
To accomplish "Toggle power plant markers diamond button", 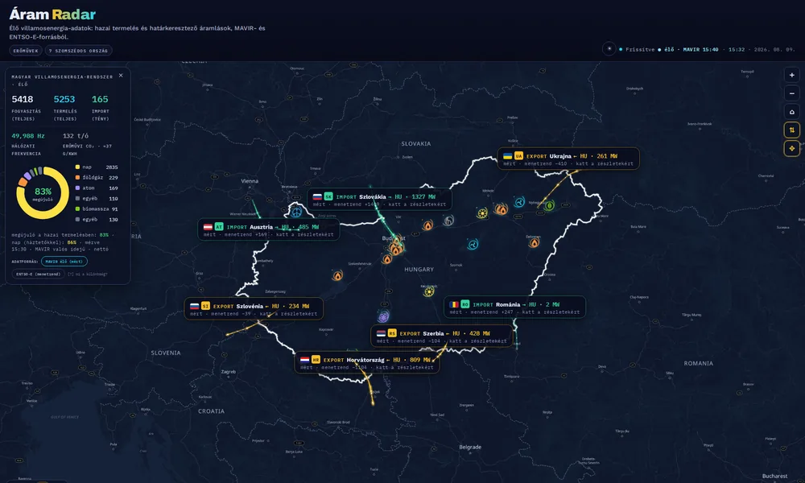I will pos(791,148).
